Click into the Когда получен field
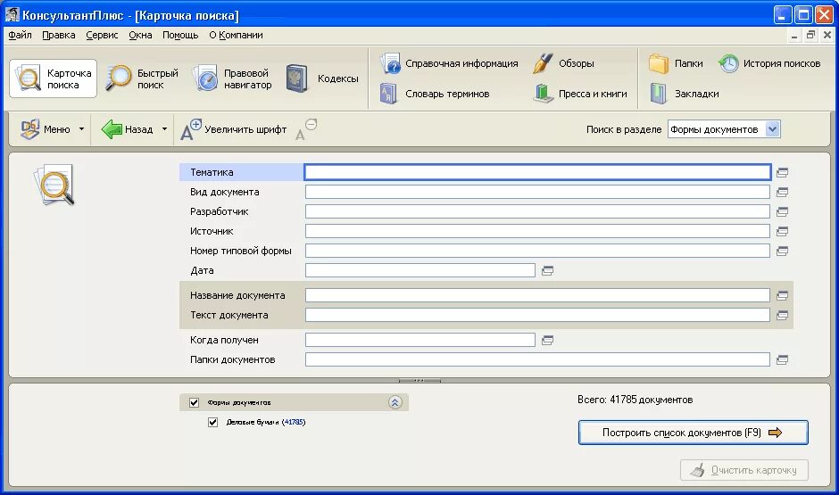 click(420, 340)
